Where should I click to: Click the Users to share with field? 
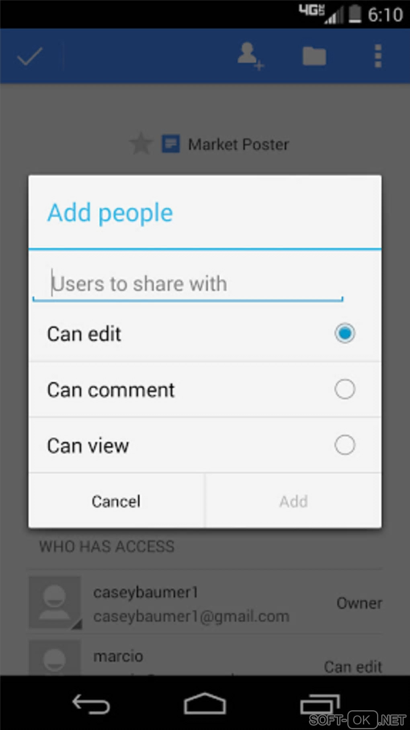point(188,284)
